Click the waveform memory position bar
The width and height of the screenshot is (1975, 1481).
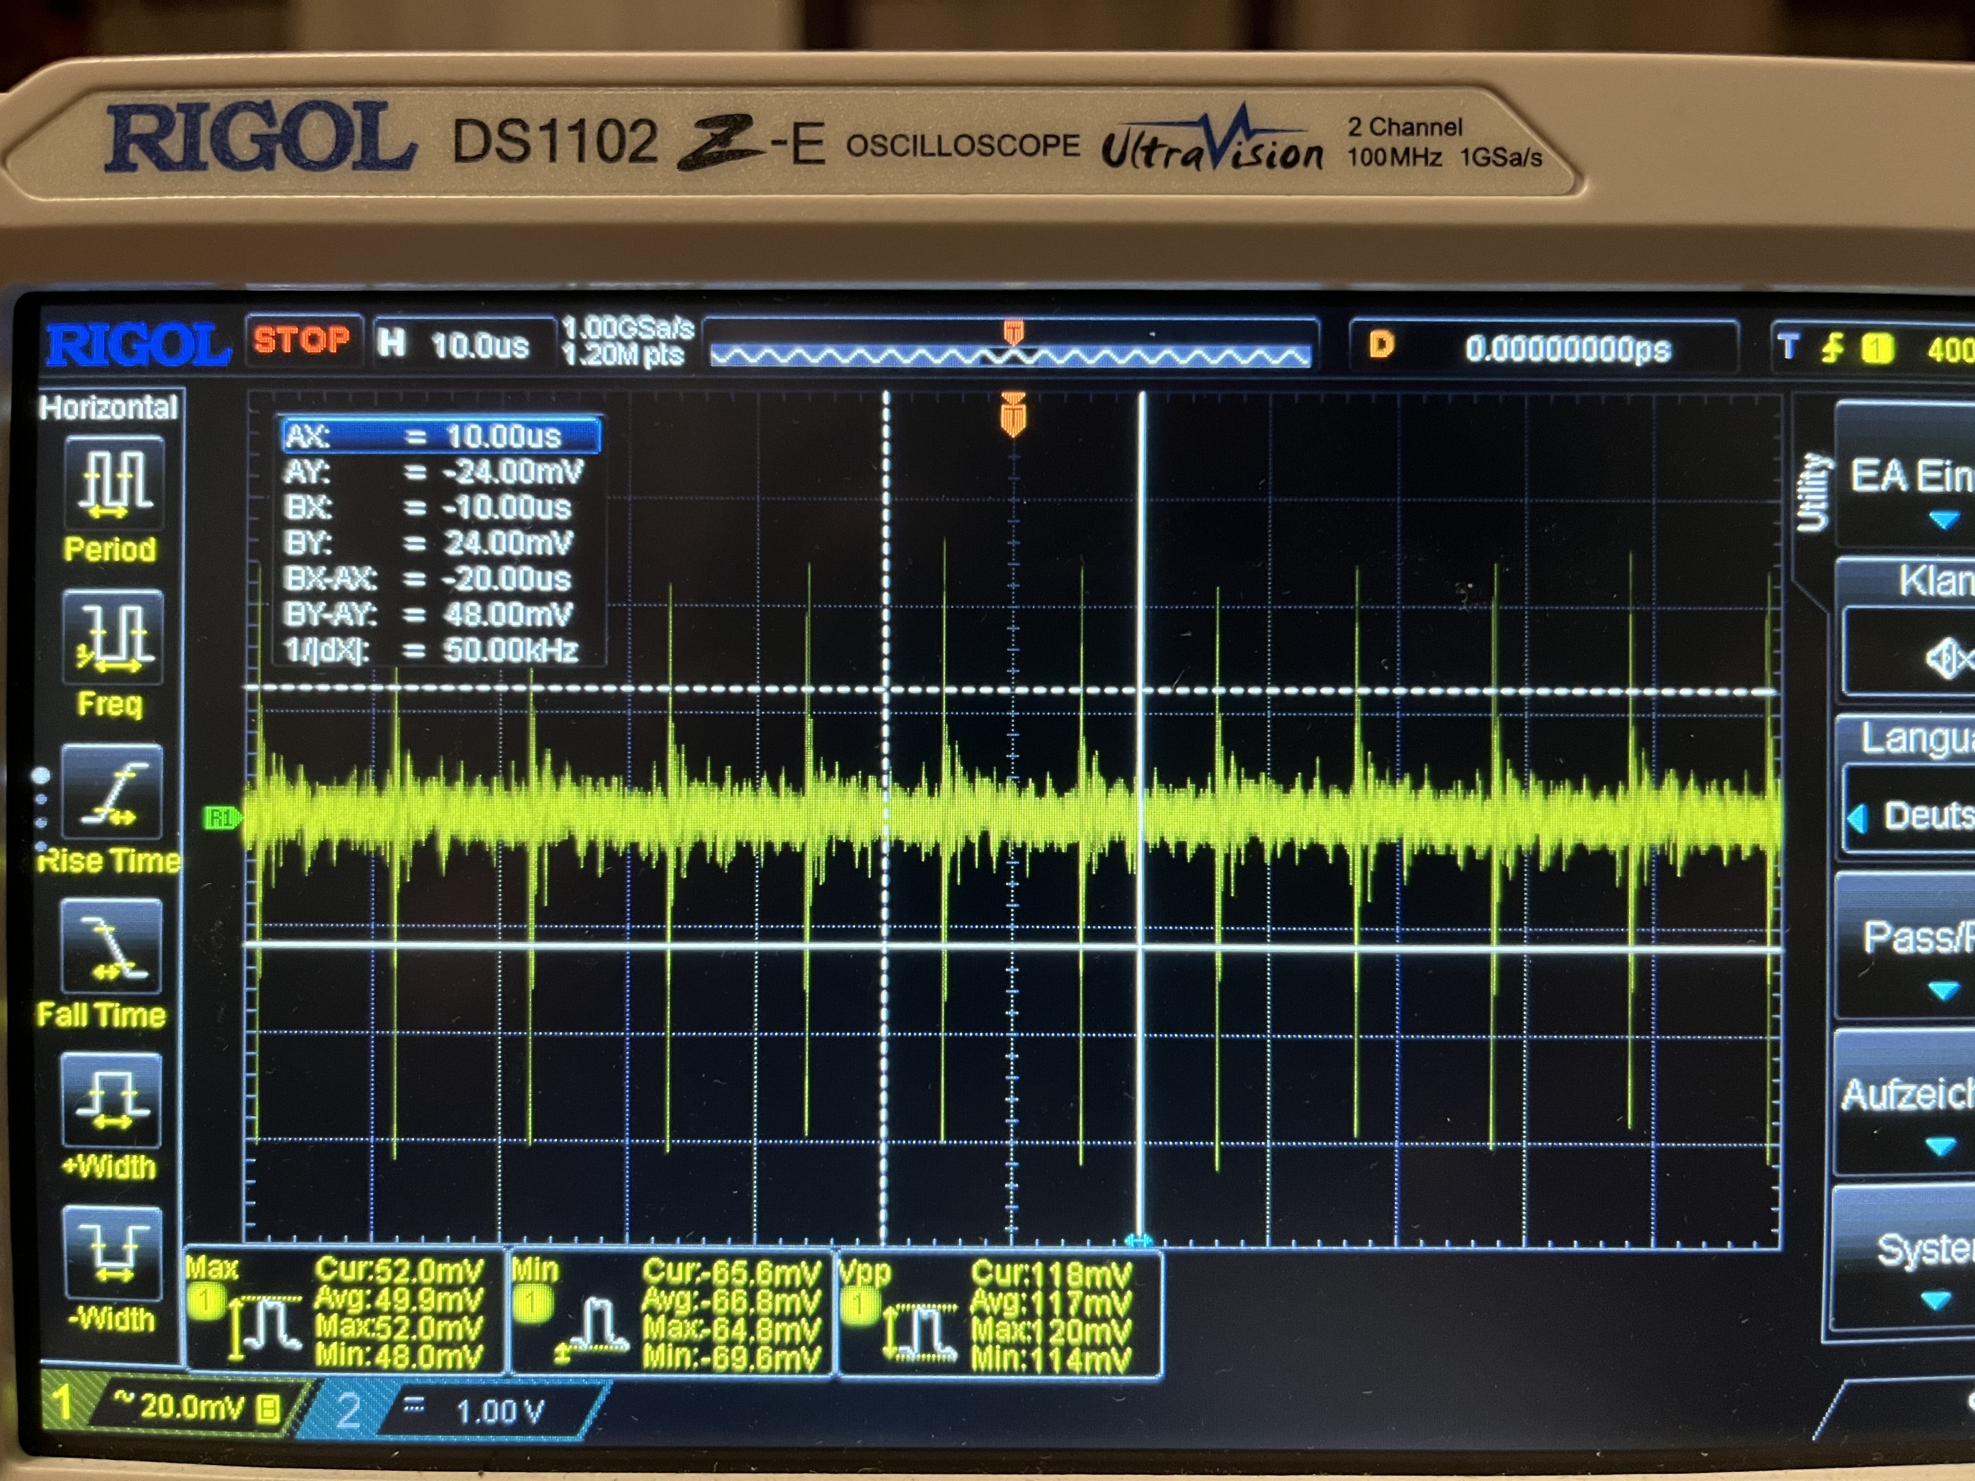pos(1011,355)
